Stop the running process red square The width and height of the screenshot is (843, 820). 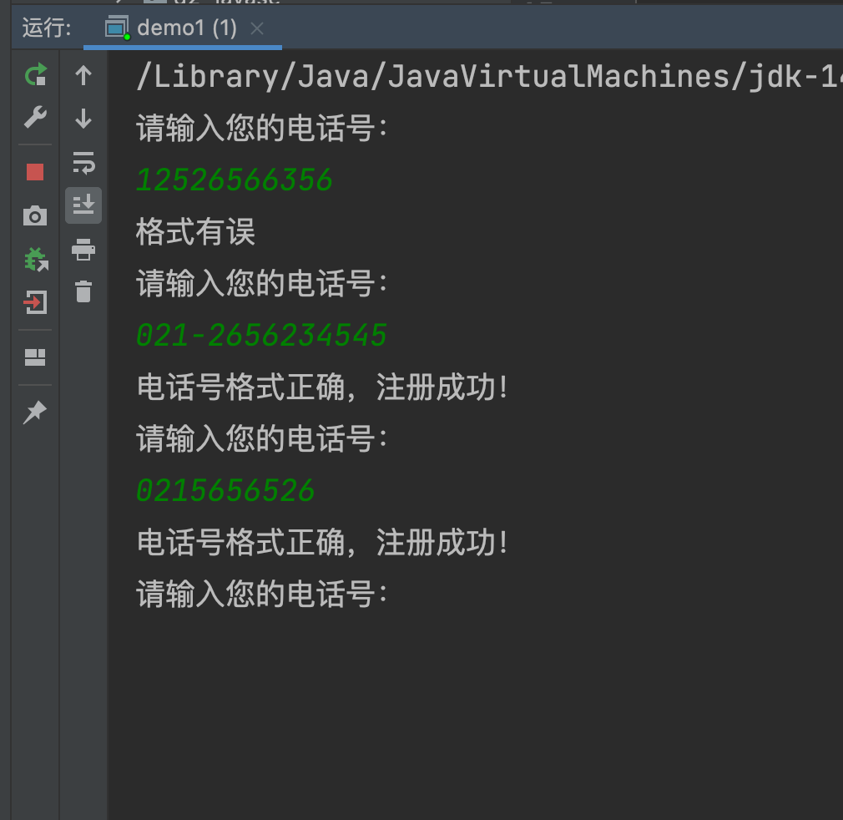pos(35,172)
